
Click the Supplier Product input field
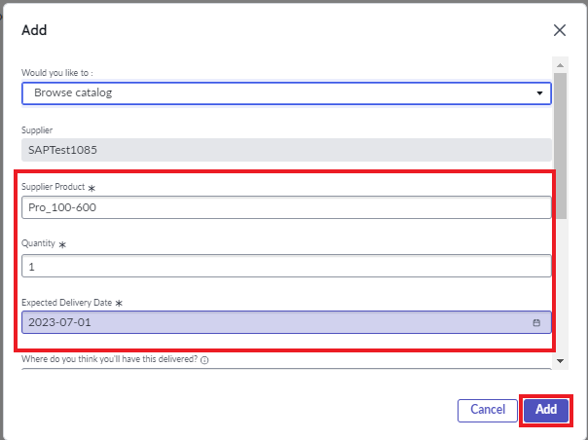coord(286,207)
